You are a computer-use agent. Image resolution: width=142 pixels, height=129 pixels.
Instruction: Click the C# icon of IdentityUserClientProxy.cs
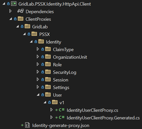(62, 110)
